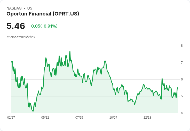The height and width of the screenshot is (131, 190).
Task: Select the 05/12 date on x-axis
Action: pyautogui.click(x=45, y=117)
